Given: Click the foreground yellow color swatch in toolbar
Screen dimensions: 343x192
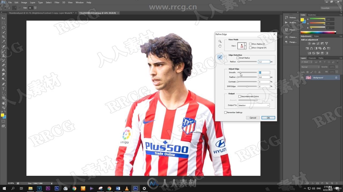Looking at the screenshot, I should tap(2, 115).
